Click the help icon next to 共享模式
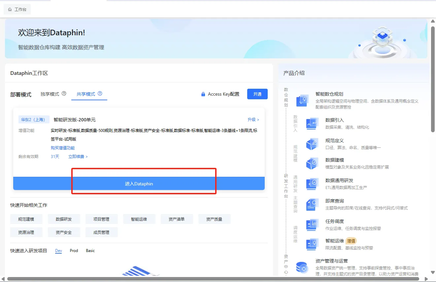 (100, 94)
